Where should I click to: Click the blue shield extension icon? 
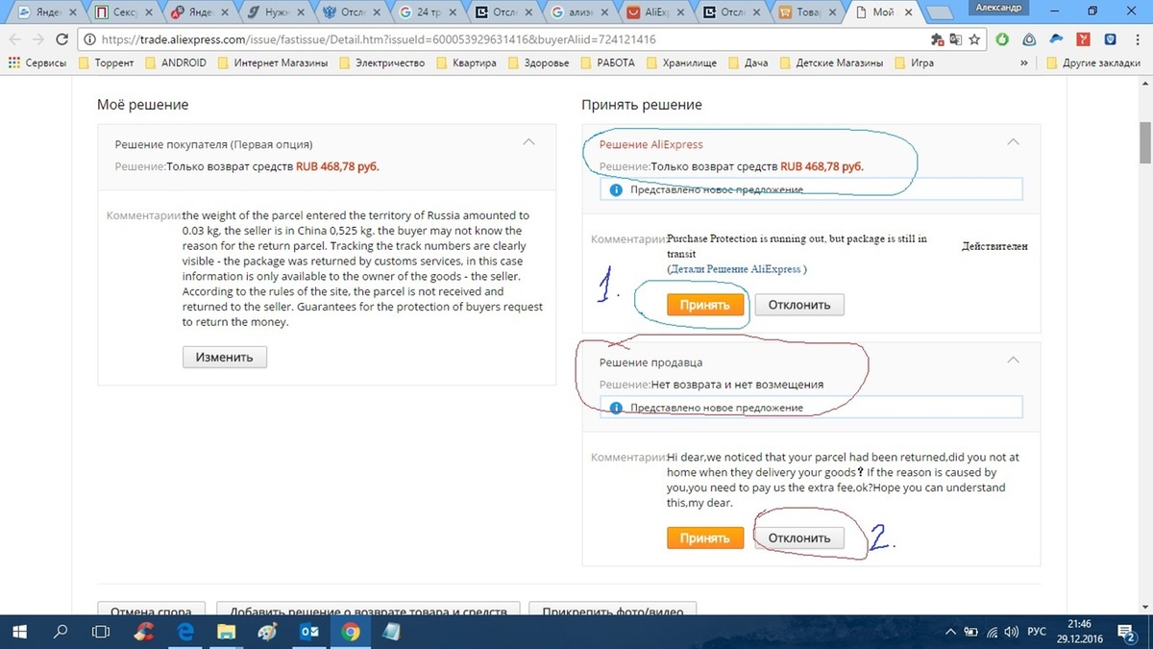pos(1109,39)
